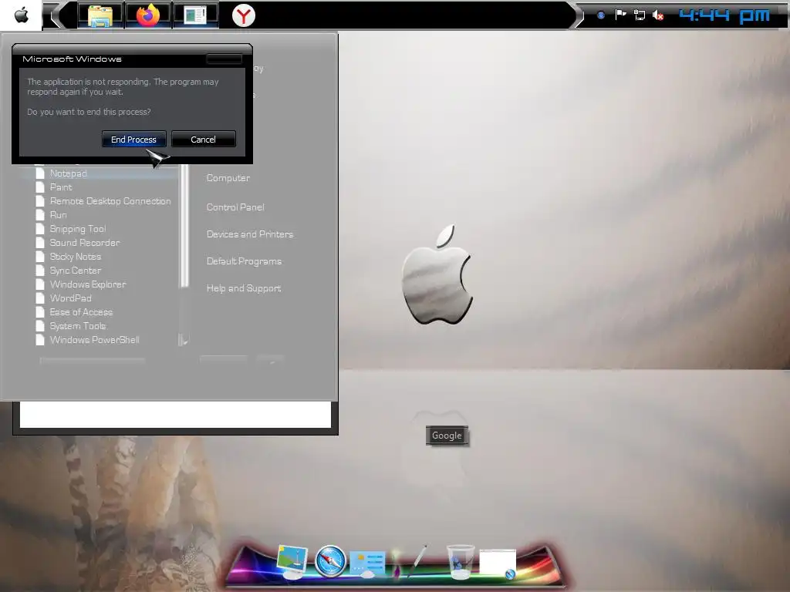Launch Firefox from the top taskbar
The height and width of the screenshot is (592, 790).
click(x=148, y=15)
